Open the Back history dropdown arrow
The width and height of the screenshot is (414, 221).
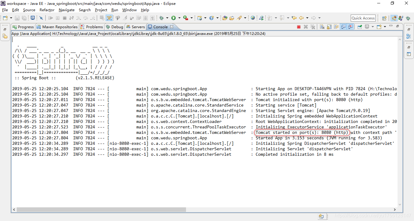(x=307, y=18)
